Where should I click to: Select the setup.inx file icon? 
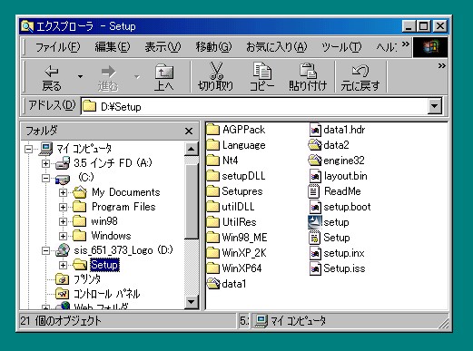click(315, 253)
